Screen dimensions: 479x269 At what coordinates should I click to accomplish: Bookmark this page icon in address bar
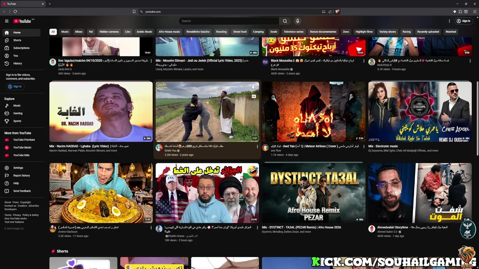click(134, 12)
